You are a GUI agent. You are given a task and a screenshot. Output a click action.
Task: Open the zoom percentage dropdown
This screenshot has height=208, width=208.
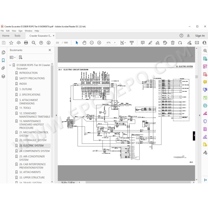115,43
